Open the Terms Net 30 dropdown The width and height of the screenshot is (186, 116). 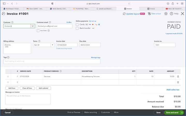(52, 45)
